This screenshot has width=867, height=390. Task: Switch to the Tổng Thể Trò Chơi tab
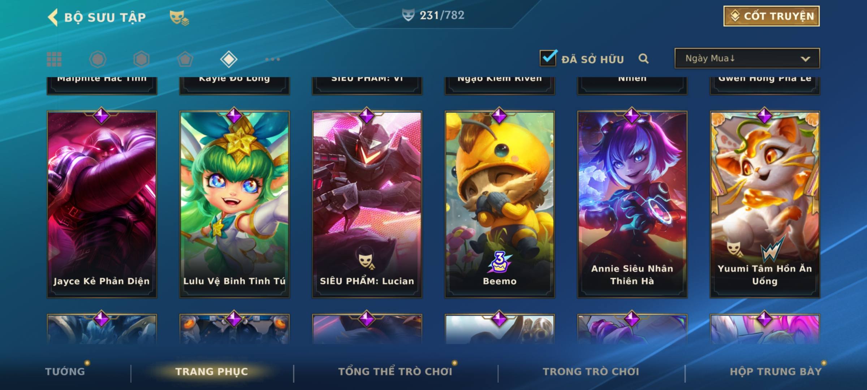click(x=395, y=371)
